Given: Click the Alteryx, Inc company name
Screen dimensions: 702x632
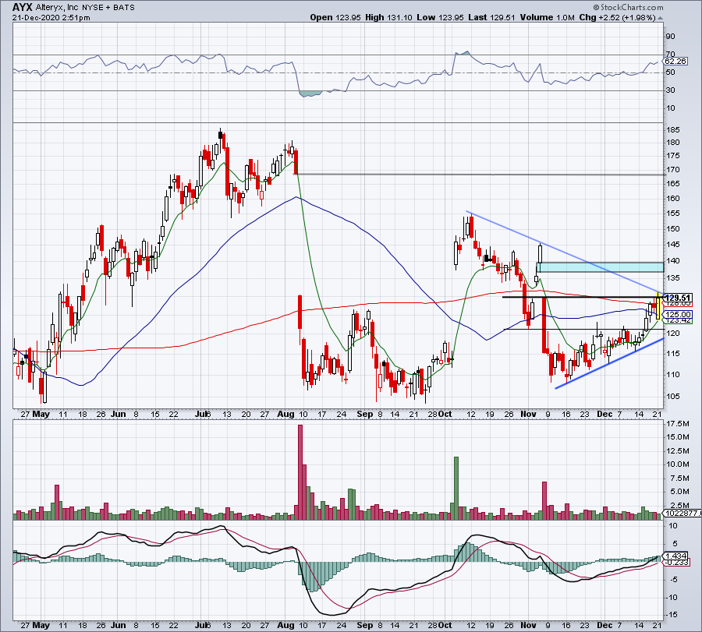Looking at the screenshot, I should click(56, 7).
